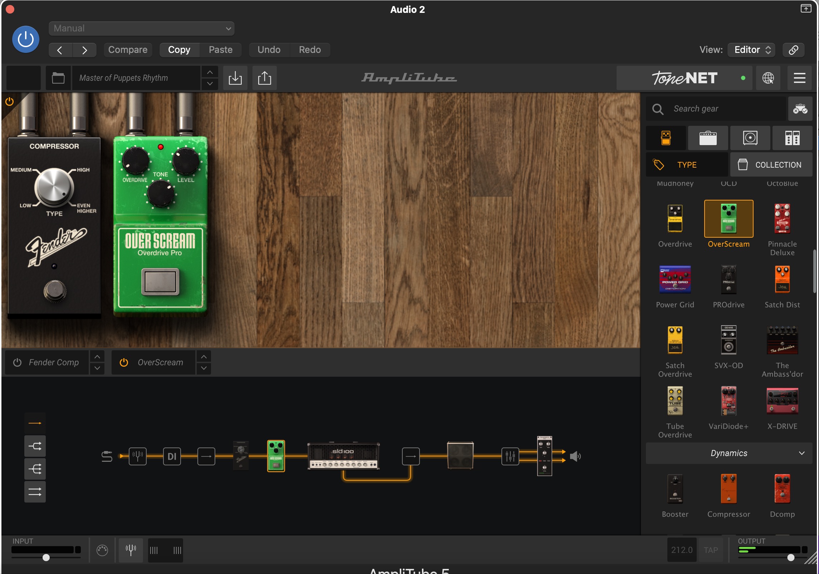Select the Pinnacle Deluxe pedal
Image resolution: width=819 pixels, height=574 pixels.
tap(782, 219)
